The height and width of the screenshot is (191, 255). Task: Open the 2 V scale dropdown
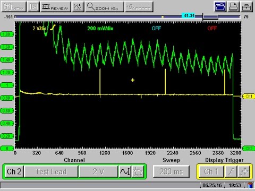(x=98, y=171)
